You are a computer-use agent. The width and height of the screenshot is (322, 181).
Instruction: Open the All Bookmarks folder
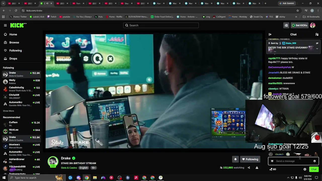[311, 17]
